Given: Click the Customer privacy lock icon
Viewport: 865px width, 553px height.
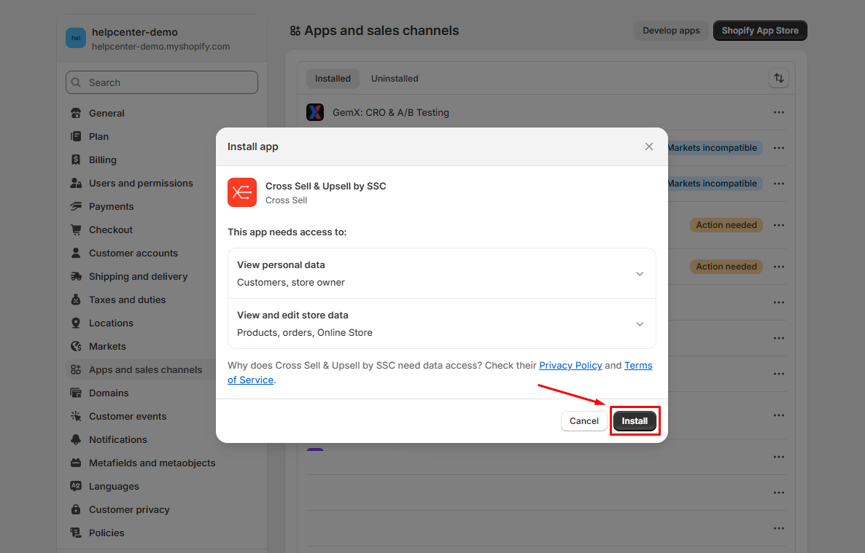Looking at the screenshot, I should pyautogui.click(x=76, y=509).
